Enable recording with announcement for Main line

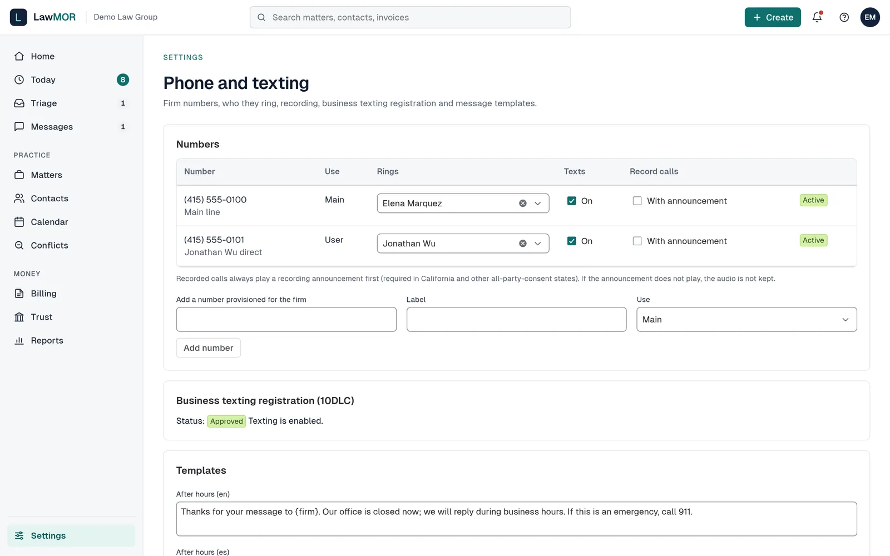pos(637,201)
